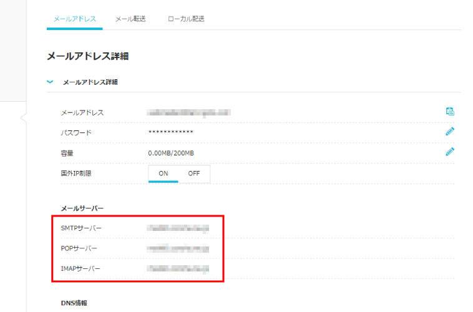Click the メールアドレス詳細 accordion header label
This screenshot has width=473, height=312.
[90, 82]
